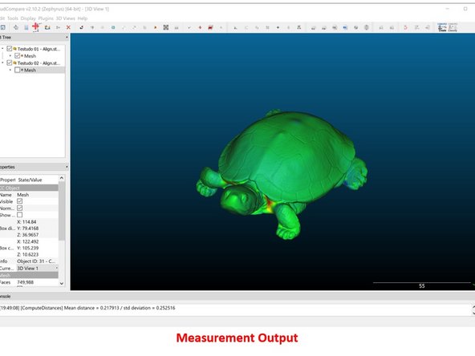This screenshot has height=356, width=475.
Task: Click the hierarchy tree toolbar icon
Action: [298, 27]
